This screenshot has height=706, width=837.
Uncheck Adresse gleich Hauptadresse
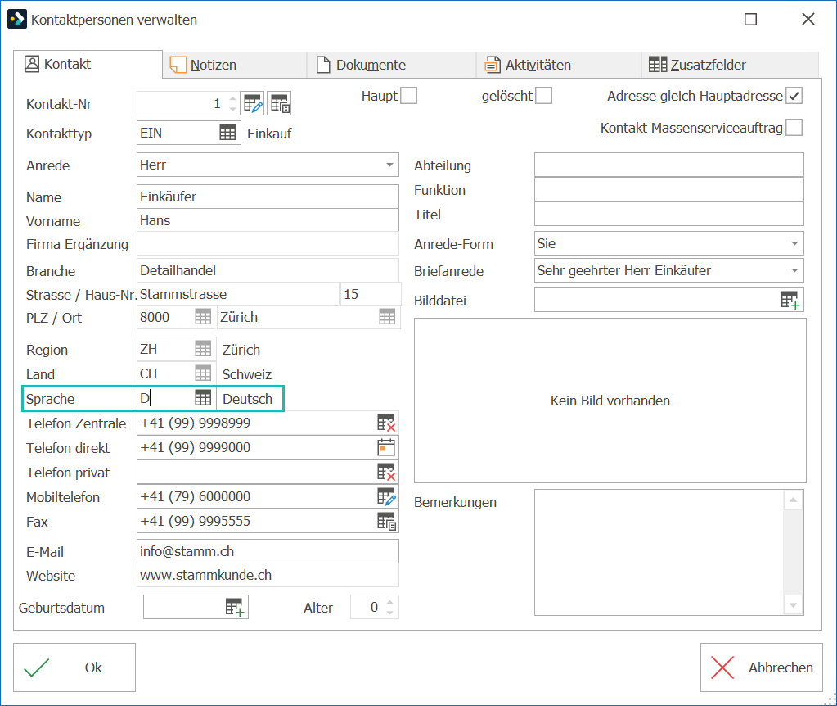coord(794,96)
